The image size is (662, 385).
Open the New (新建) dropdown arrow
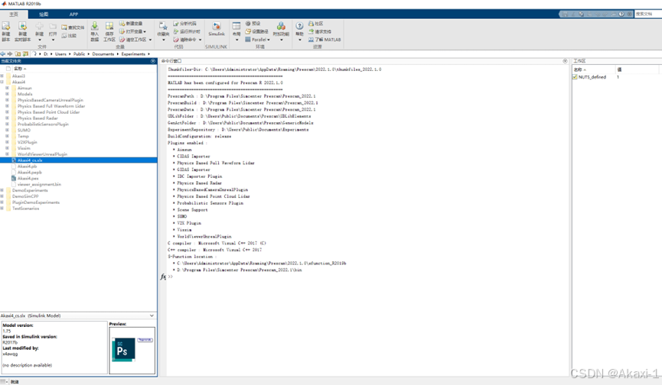pyautogui.click(x=39, y=40)
